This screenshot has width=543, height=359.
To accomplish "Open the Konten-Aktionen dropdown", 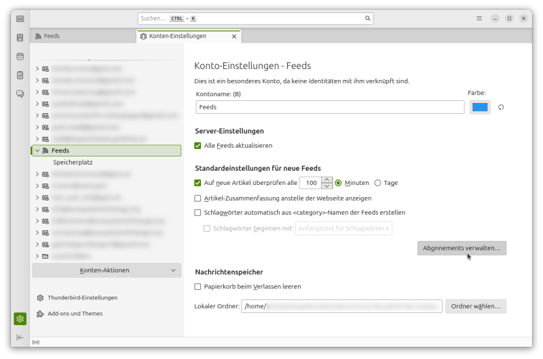I will pos(106,270).
